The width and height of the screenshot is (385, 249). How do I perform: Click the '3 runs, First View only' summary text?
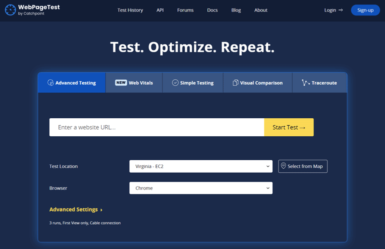(x=85, y=223)
